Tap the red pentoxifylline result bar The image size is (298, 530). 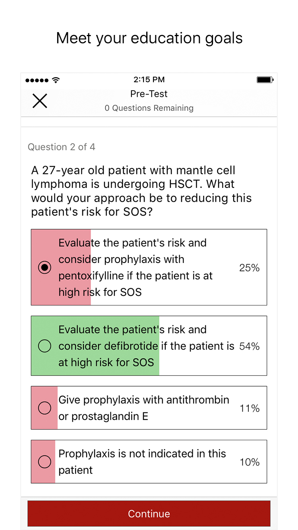[75, 300]
